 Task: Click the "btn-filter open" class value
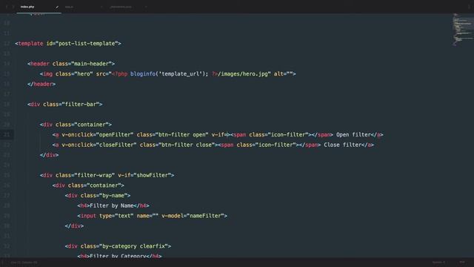point(181,135)
